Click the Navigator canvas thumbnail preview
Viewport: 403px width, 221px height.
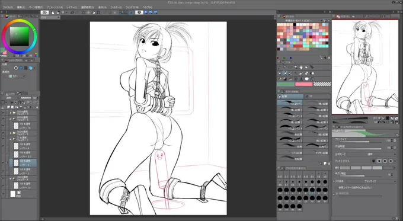pos(365,67)
